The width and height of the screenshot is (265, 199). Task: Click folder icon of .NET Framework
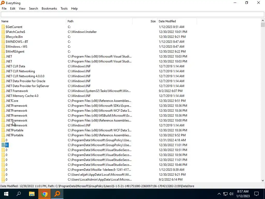[x=3, y=91]
